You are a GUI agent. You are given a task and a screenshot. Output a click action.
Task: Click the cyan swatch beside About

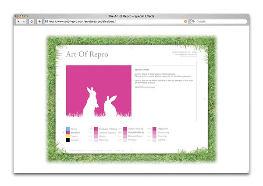tap(68, 129)
